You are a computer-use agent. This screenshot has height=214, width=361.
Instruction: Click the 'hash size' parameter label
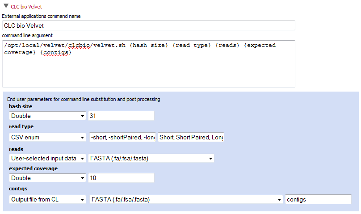pos(21,106)
